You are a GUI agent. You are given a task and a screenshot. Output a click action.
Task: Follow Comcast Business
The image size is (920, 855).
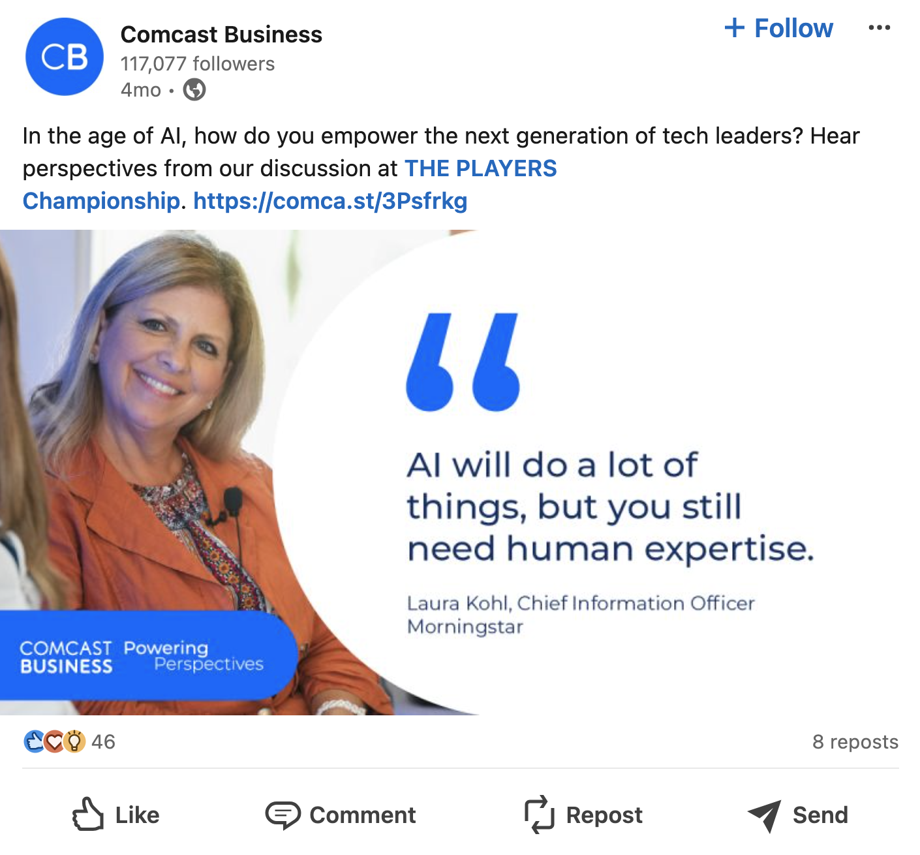pyautogui.click(x=779, y=28)
